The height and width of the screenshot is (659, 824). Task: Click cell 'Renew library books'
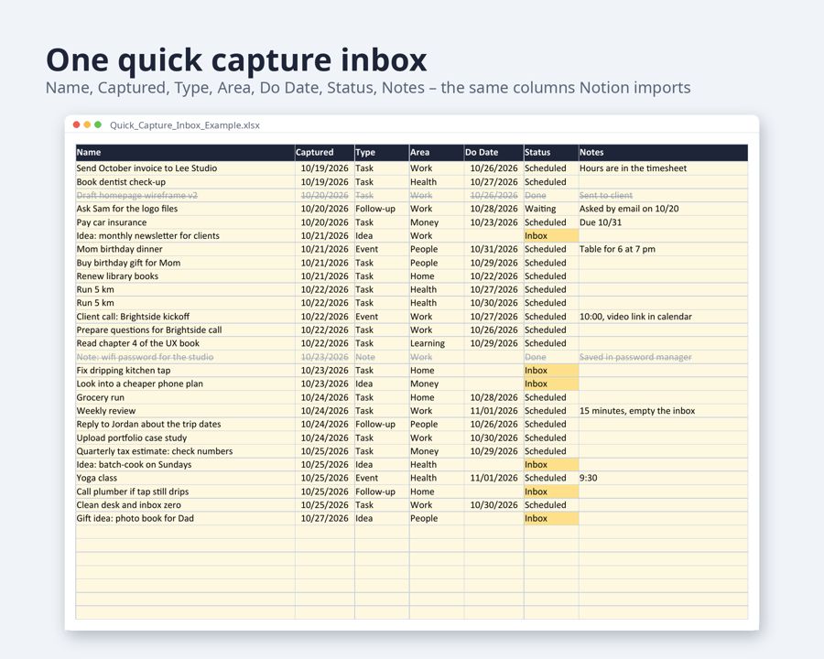coord(186,275)
